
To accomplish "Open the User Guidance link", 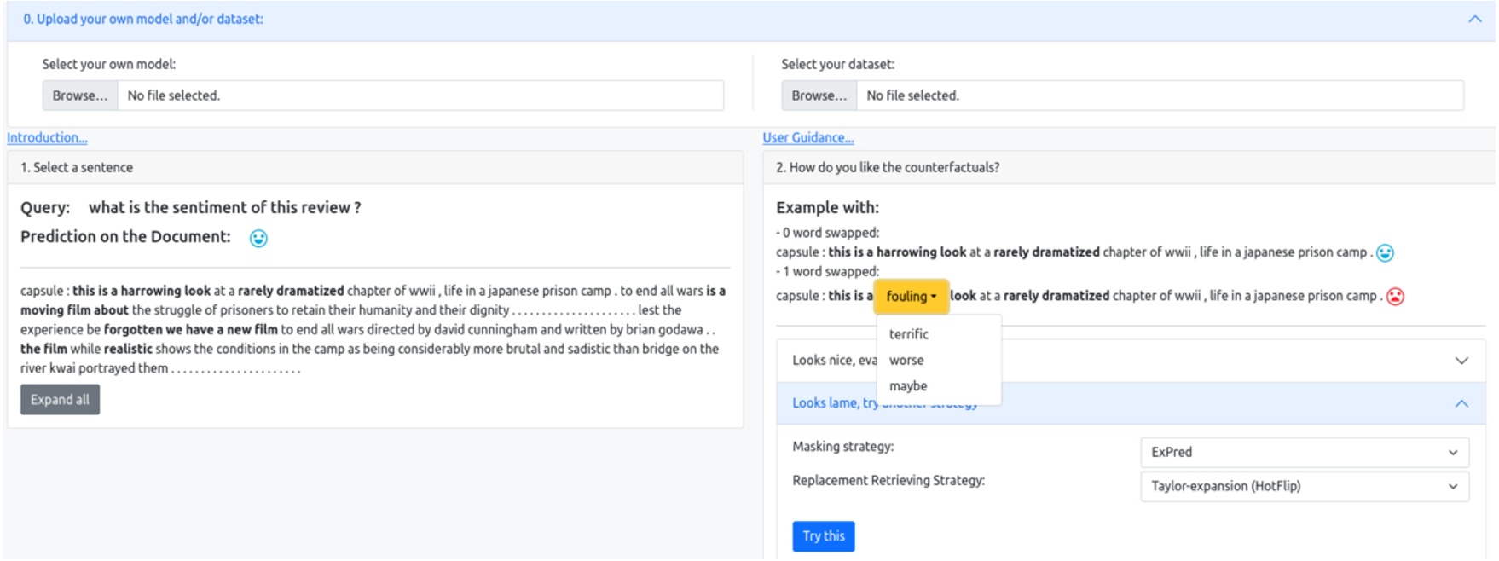I will click(x=807, y=138).
